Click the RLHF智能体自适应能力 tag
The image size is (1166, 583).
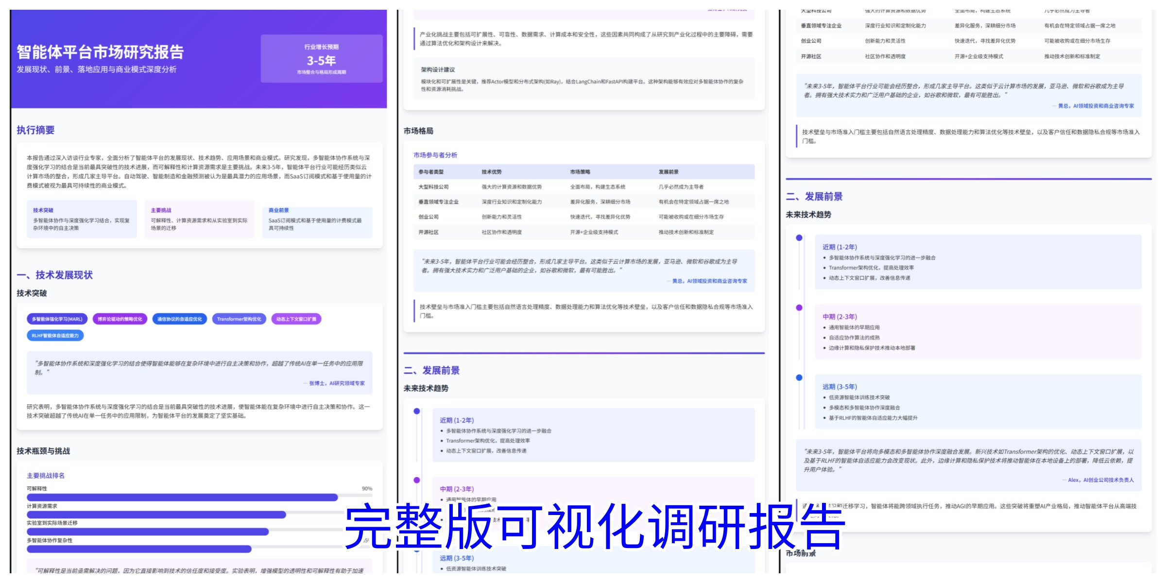[55, 336]
